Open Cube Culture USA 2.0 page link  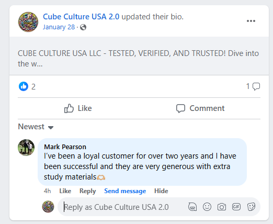coord(81,17)
